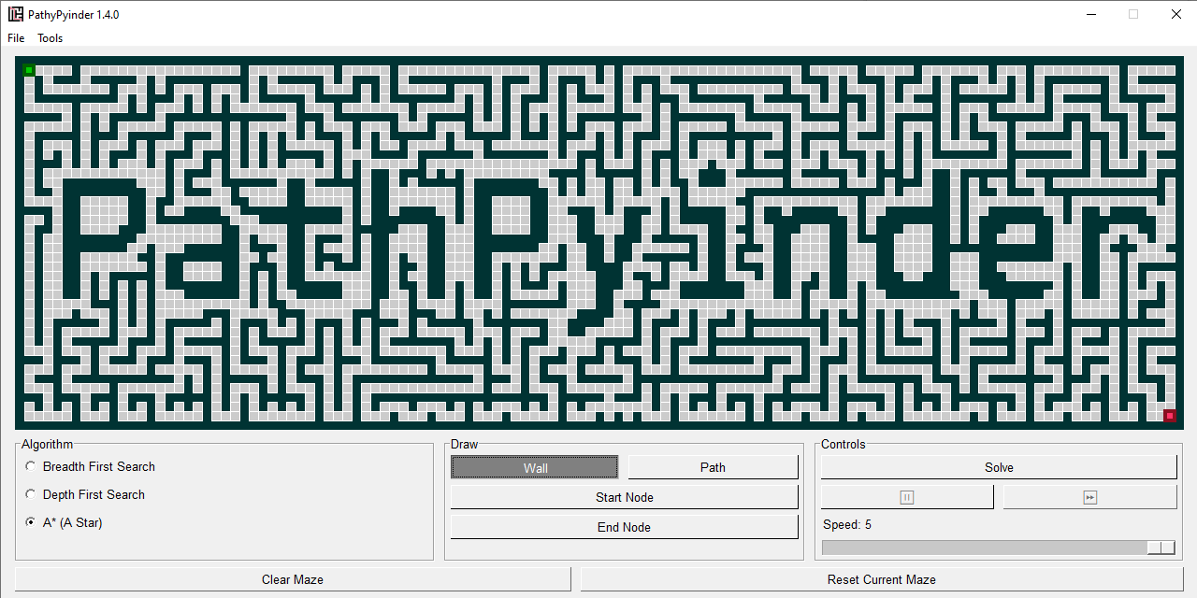The height and width of the screenshot is (598, 1197).
Task: Click the fast-forward step icon button
Action: 1089,497
